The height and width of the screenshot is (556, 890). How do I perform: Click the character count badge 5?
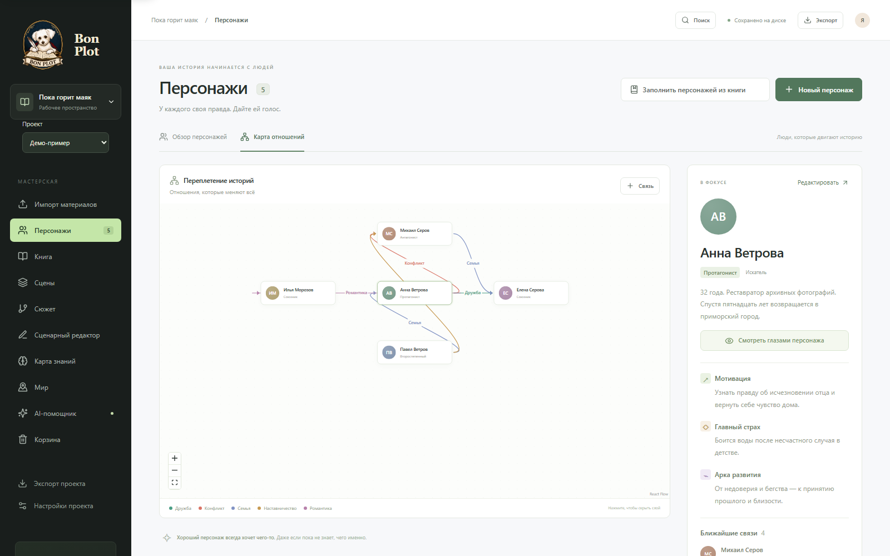263,90
